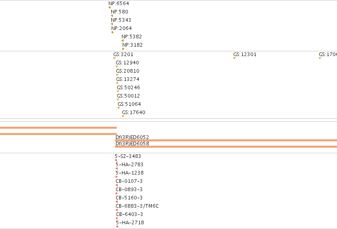Viewport: 337px width, 229px height.
Task: Click the GS:13274 feature label
Action: coord(128,79)
